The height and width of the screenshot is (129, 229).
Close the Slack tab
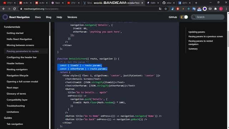pos(63,3)
